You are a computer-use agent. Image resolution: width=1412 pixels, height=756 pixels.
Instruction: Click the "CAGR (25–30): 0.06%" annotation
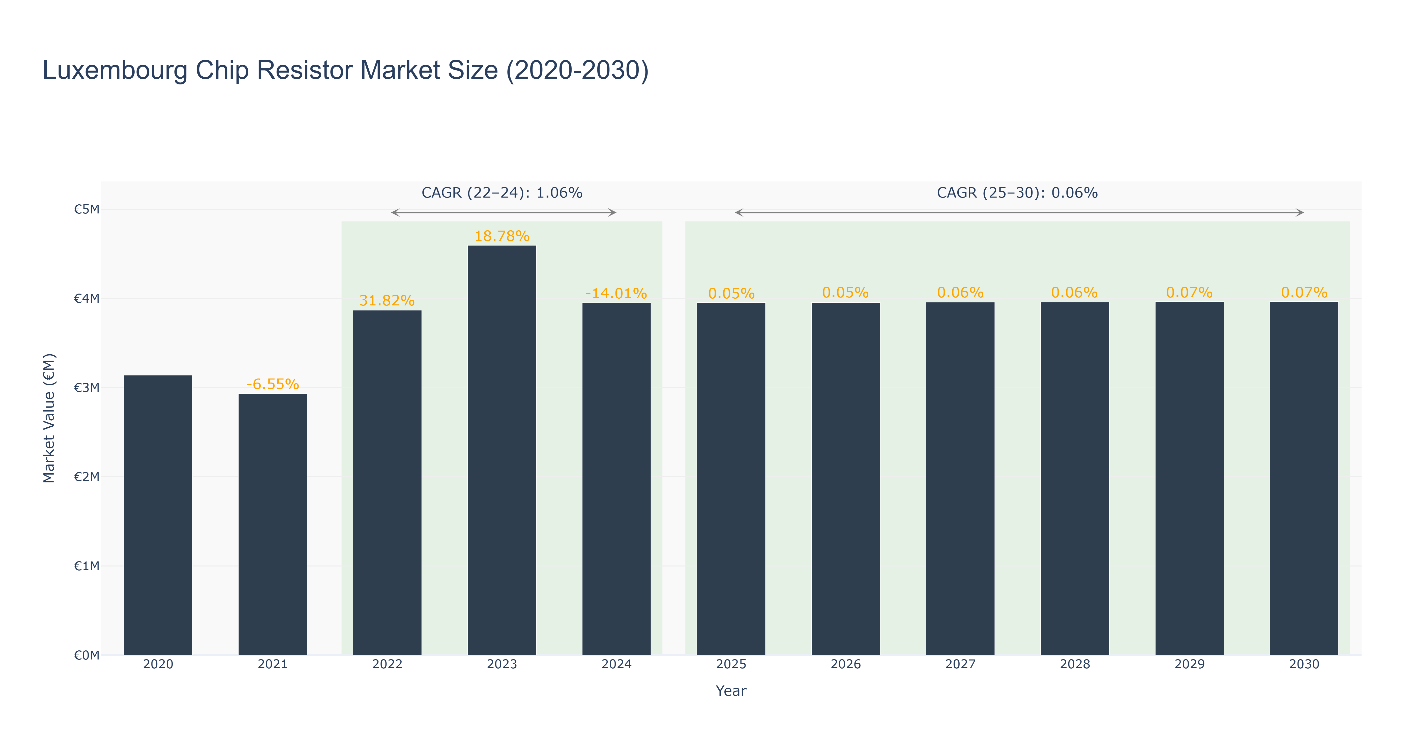pos(1017,193)
